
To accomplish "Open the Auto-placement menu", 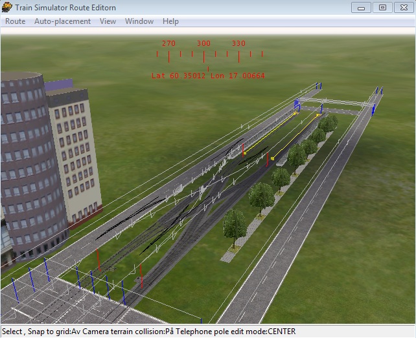I will click(x=62, y=21).
